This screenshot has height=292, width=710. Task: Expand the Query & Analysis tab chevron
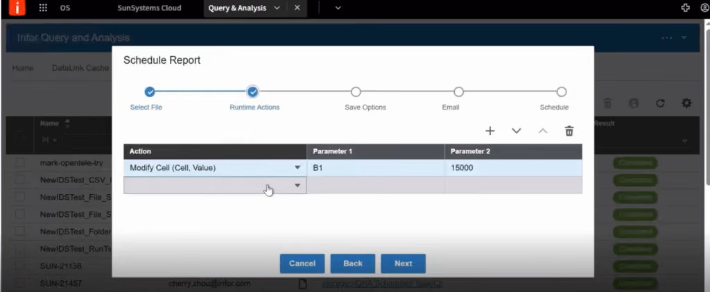click(277, 8)
